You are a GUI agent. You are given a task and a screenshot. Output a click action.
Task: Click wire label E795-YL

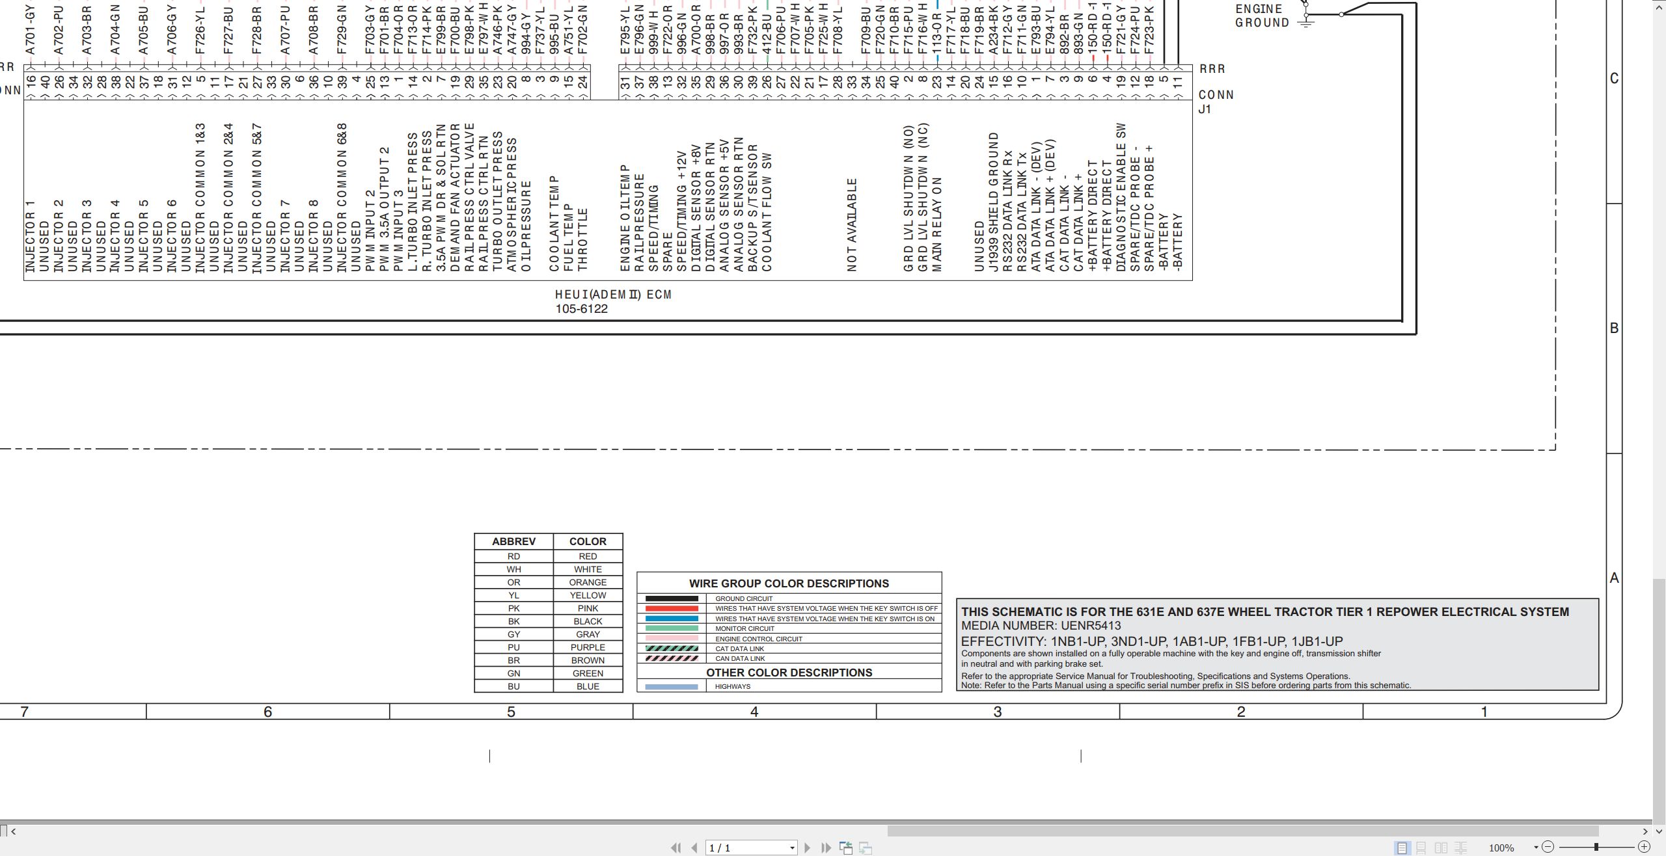625,30
